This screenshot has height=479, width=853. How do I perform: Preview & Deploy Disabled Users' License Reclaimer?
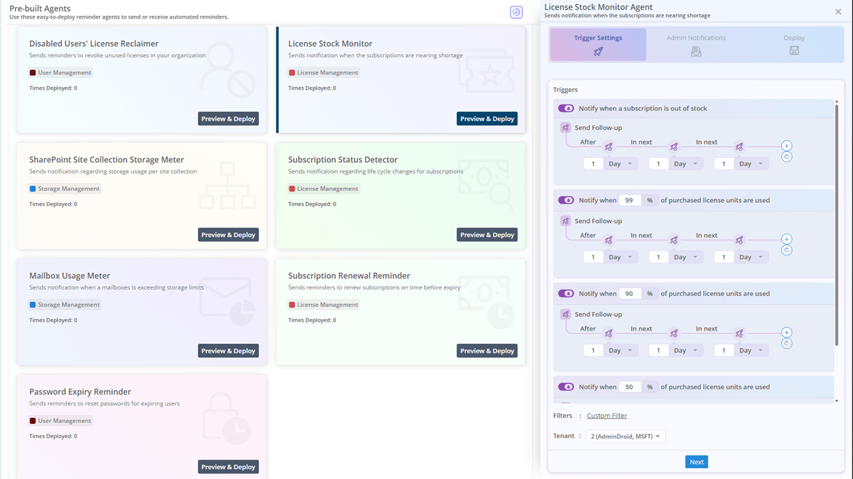click(x=228, y=118)
